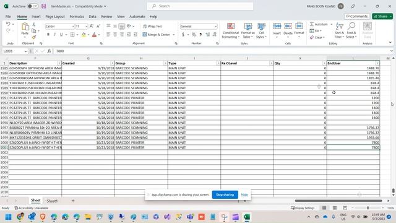Click the Excel icon in taskbar
The image size is (396, 223).
click(246, 217)
